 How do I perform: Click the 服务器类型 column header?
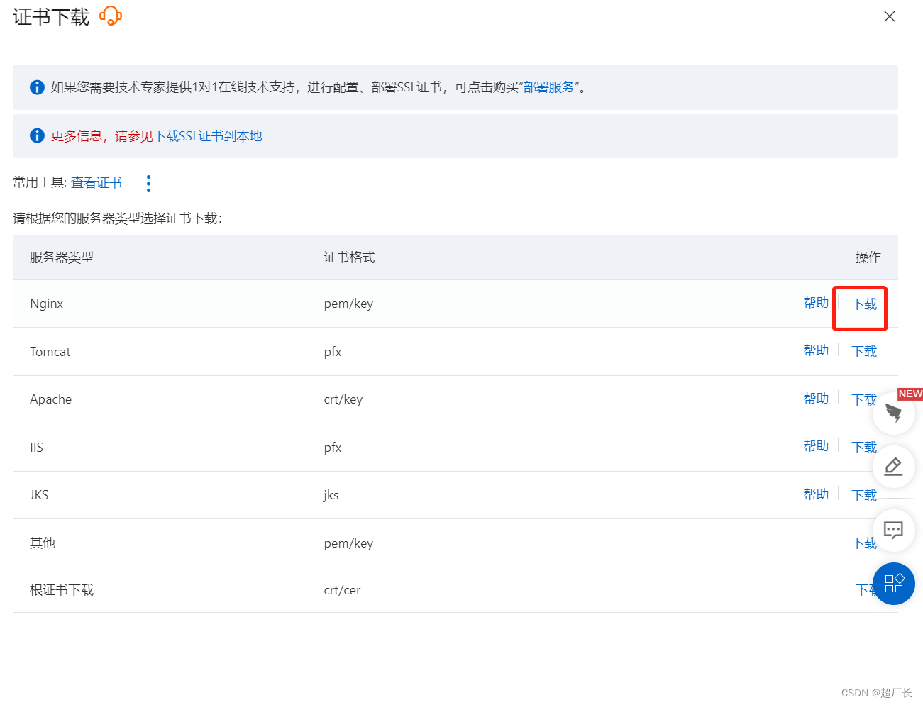pyautogui.click(x=62, y=257)
